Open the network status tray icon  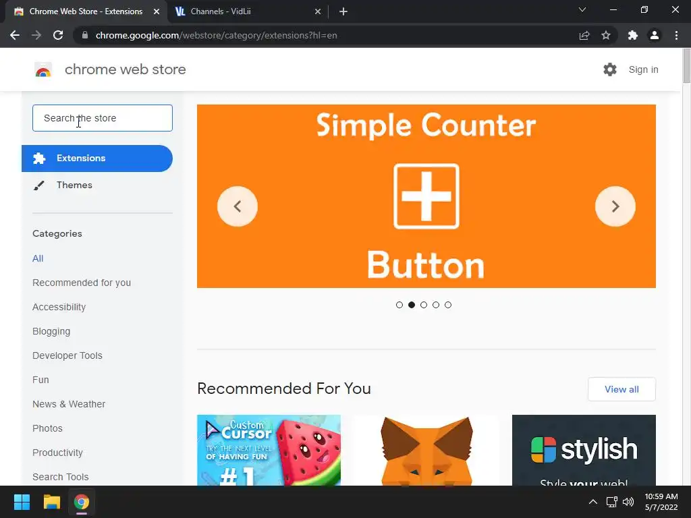[611, 502]
